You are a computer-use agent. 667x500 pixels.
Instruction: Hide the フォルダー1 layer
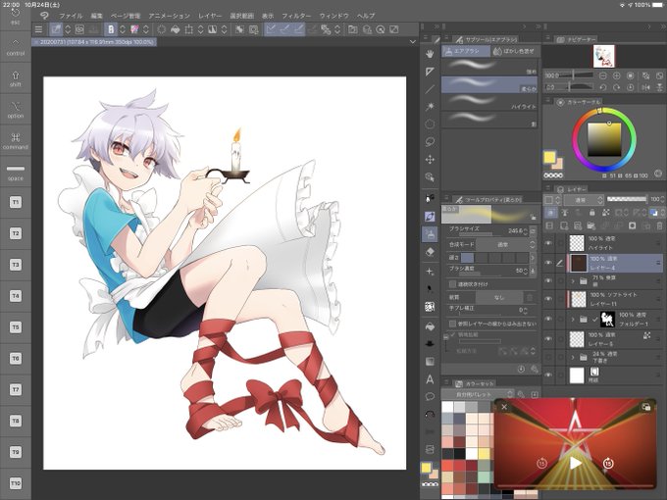pos(548,319)
